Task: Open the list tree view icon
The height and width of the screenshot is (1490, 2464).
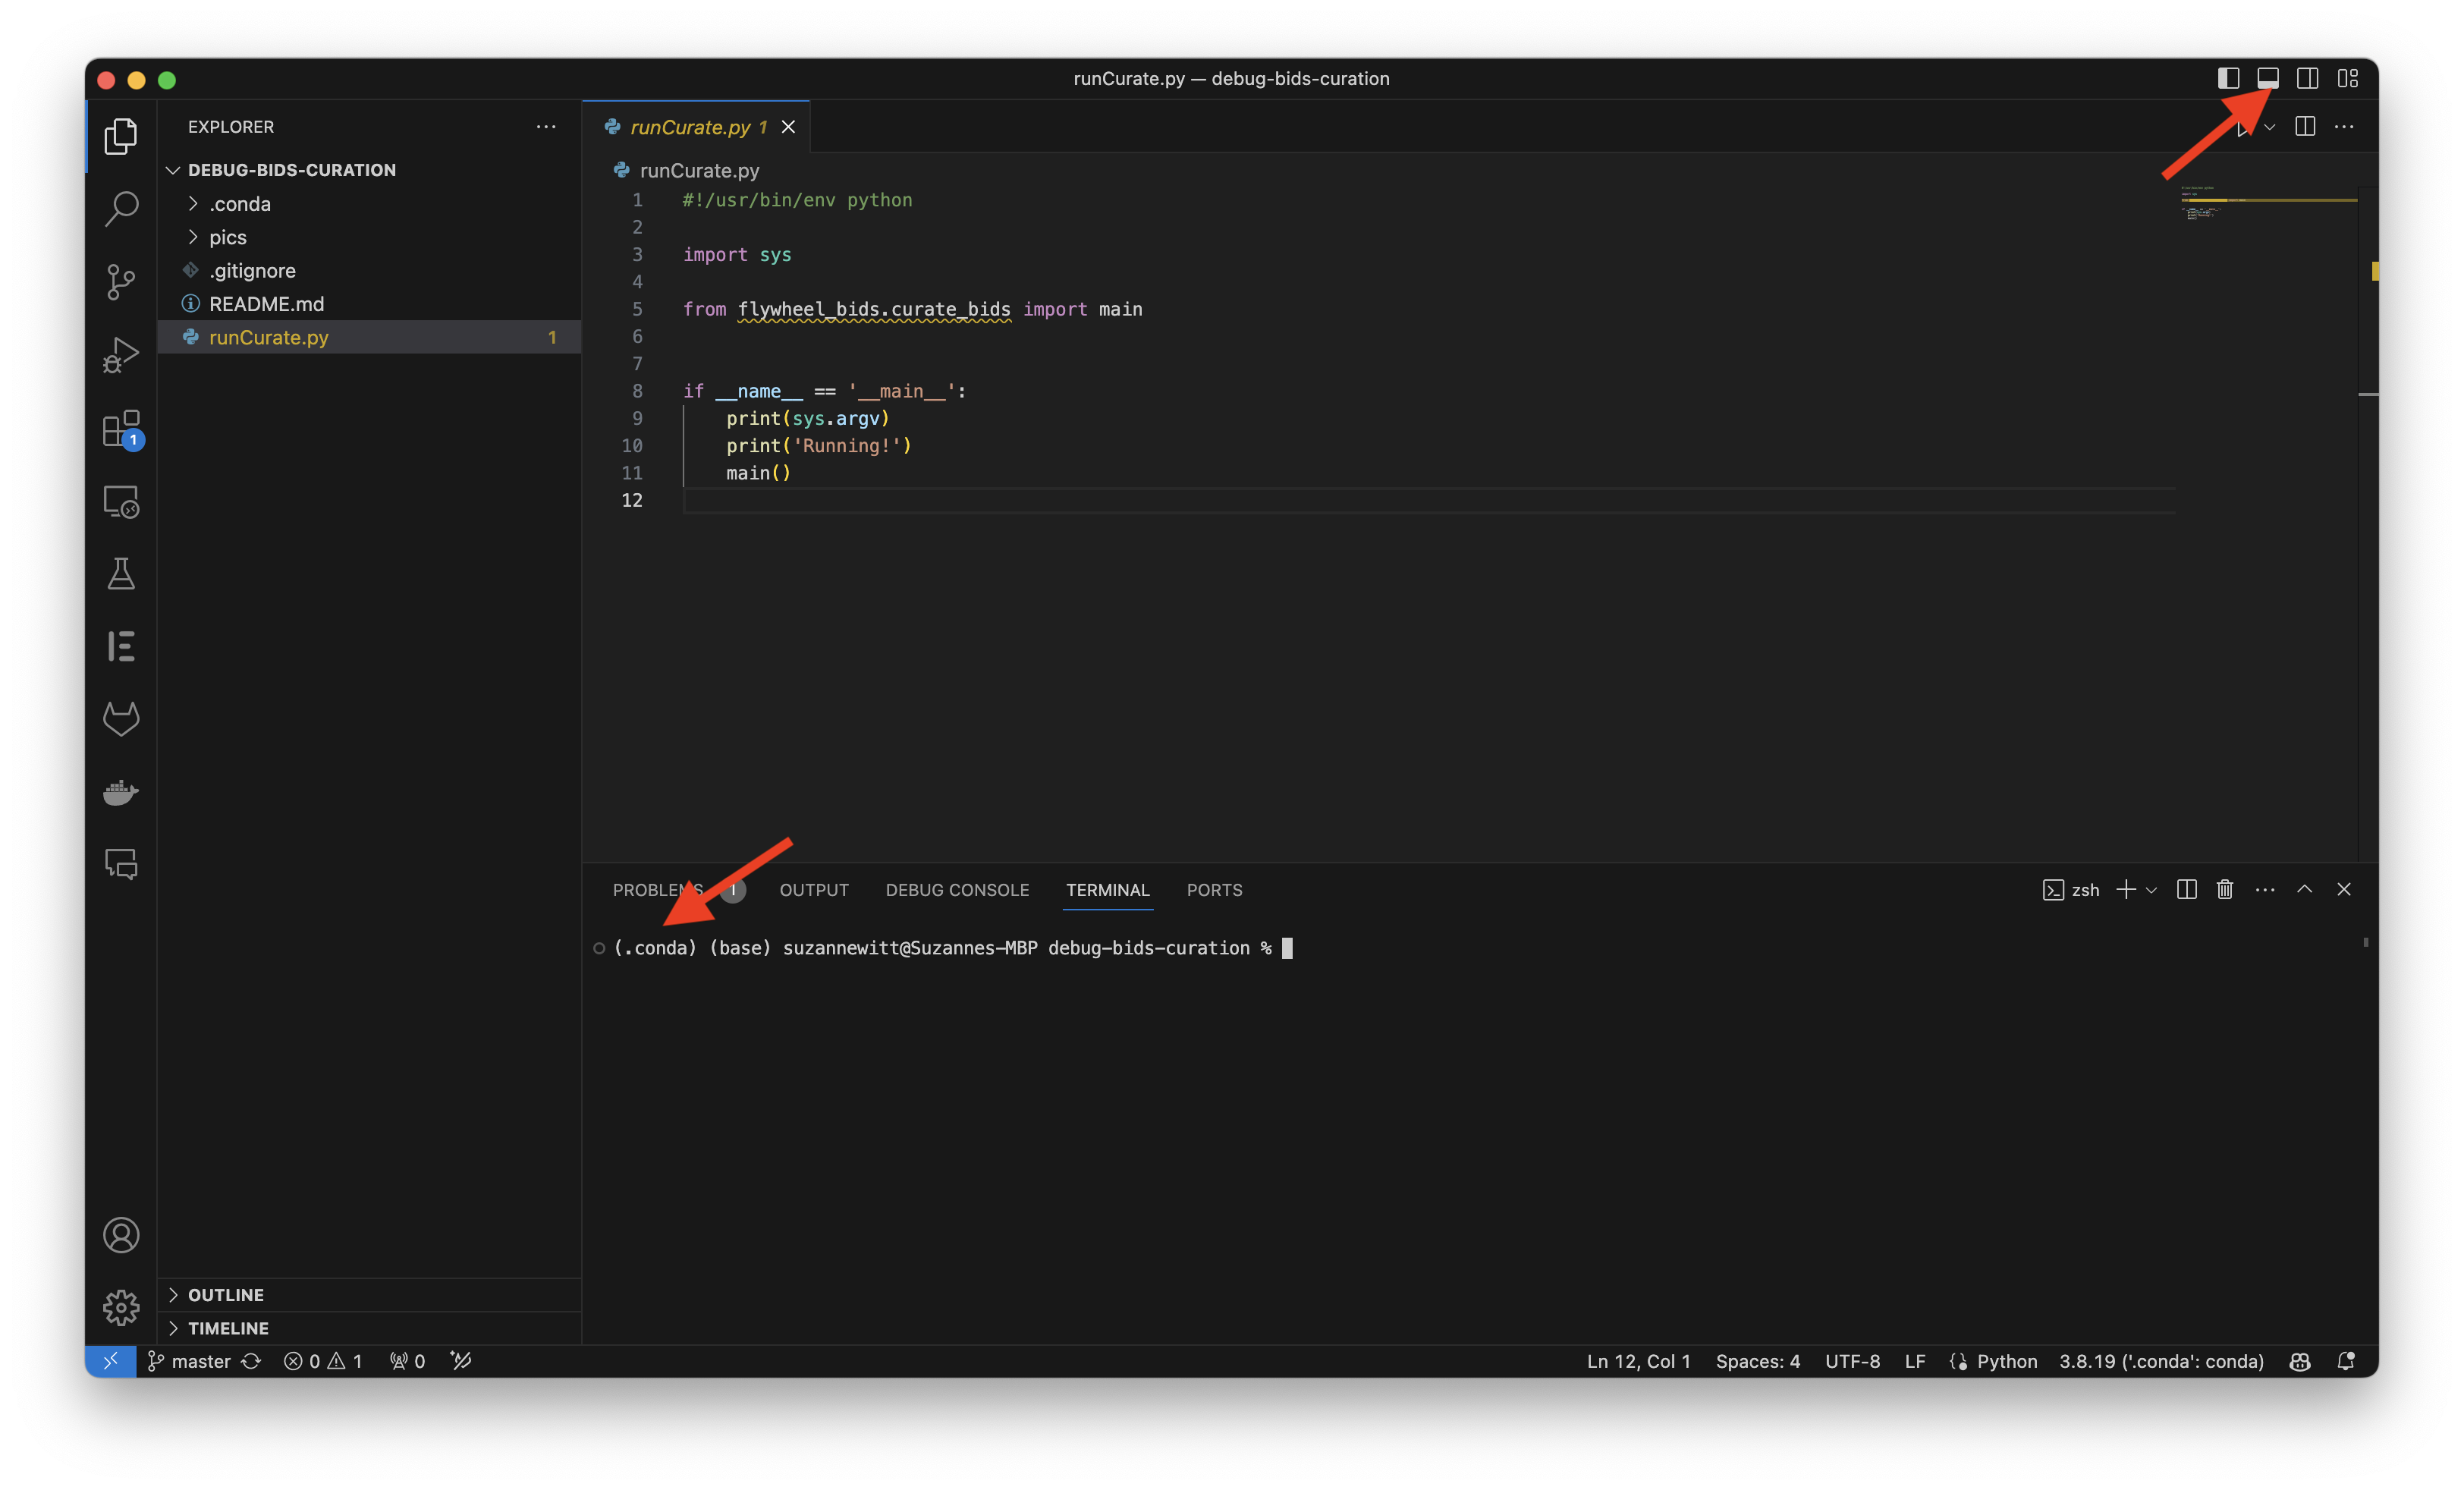Action: [121, 646]
